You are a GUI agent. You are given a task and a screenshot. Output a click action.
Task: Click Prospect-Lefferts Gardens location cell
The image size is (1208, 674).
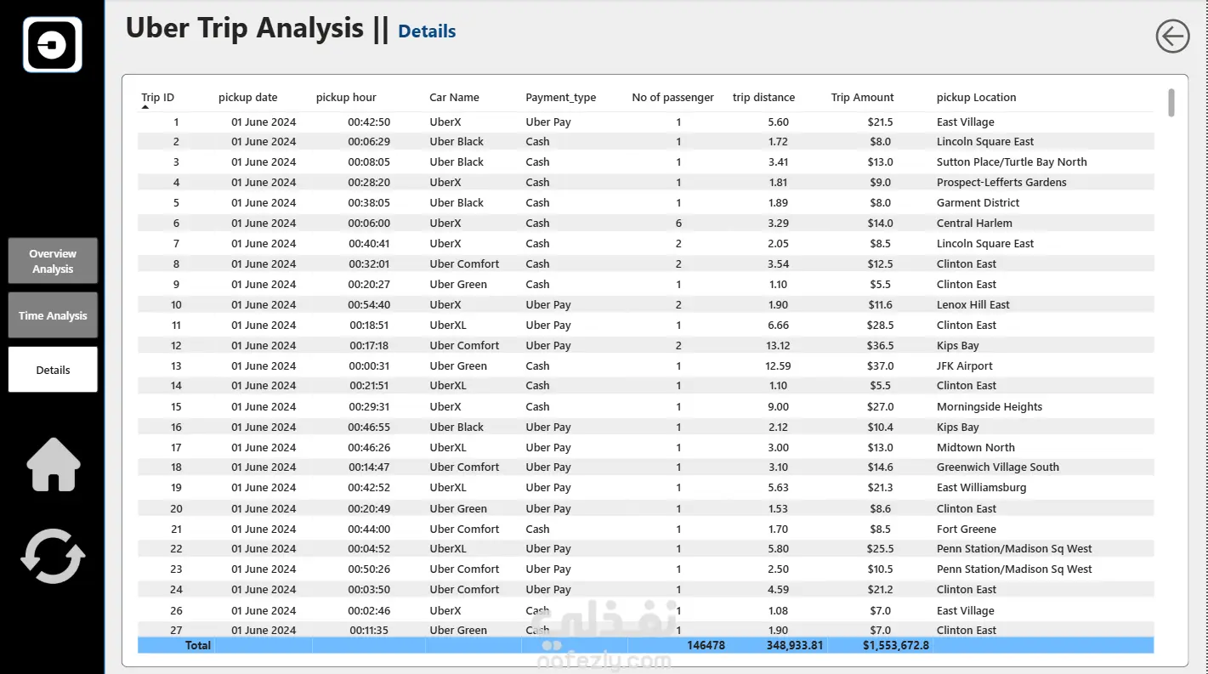point(1001,182)
